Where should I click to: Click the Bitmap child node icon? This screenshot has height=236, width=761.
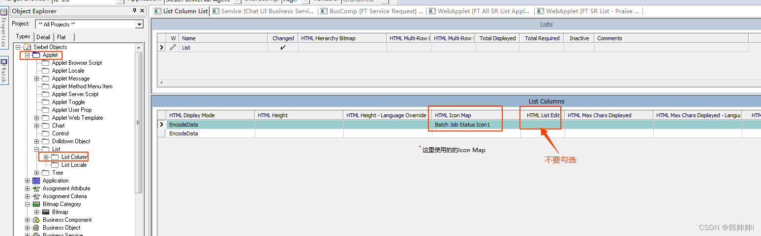tap(46, 212)
